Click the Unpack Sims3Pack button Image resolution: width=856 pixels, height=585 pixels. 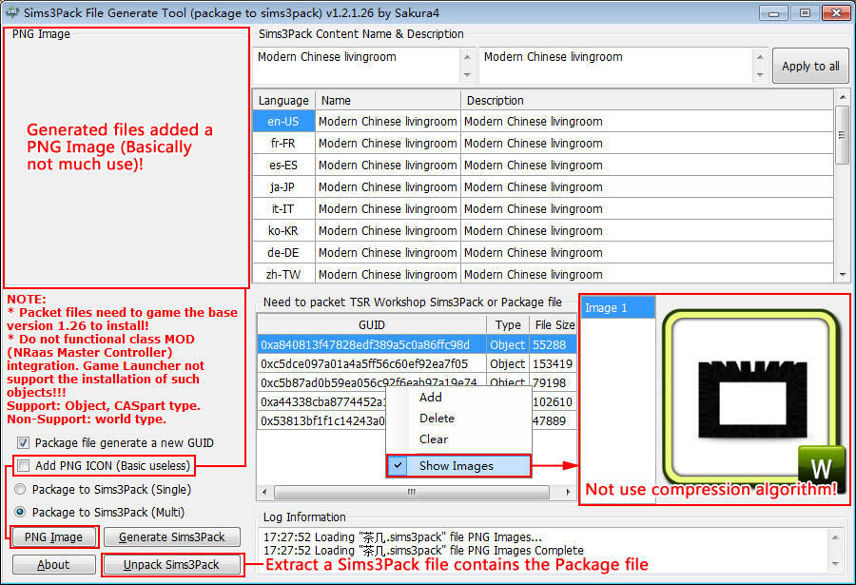tap(171, 564)
